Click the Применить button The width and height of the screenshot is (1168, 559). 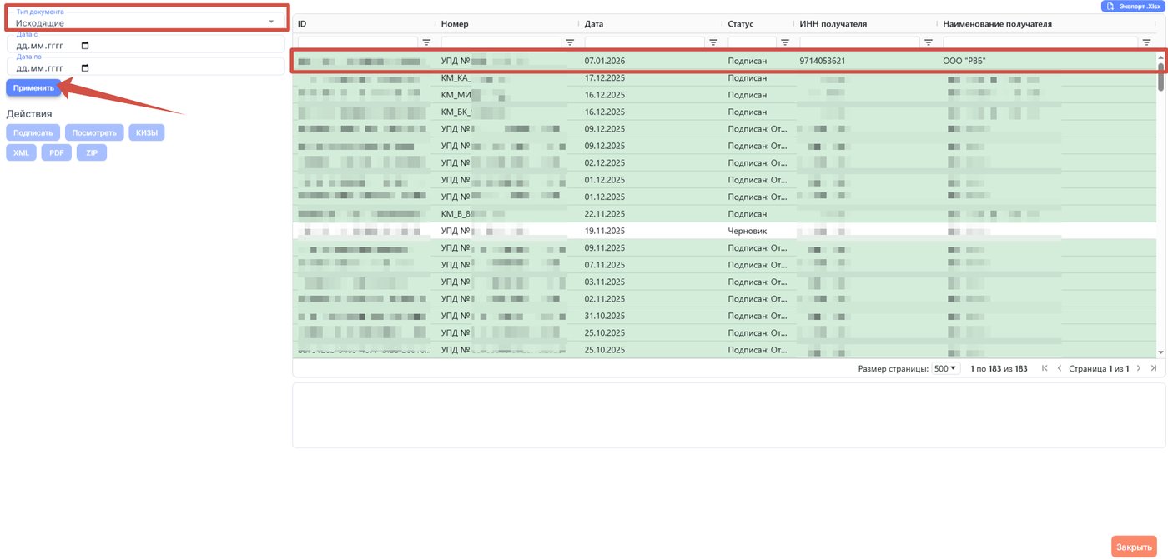click(x=33, y=87)
